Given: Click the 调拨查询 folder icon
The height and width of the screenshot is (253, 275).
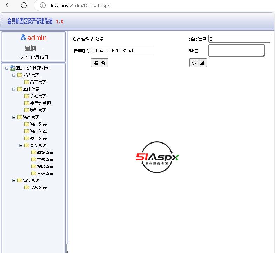Looking at the screenshot, I should [34, 152].
